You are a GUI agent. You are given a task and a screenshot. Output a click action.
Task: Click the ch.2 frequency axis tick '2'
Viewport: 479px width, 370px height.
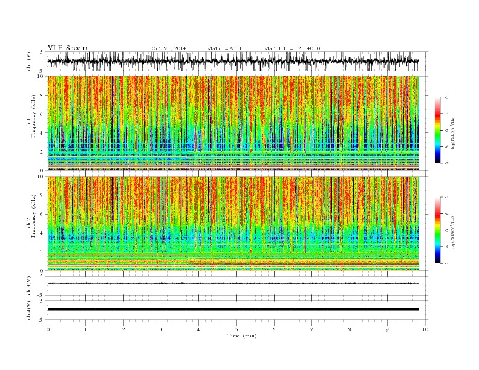coord(42,252)
